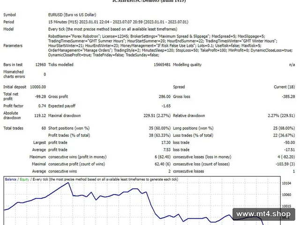Click the largest profit trade value 17.30
This screenshot has width=300, height=225.
tap(166, 142)
